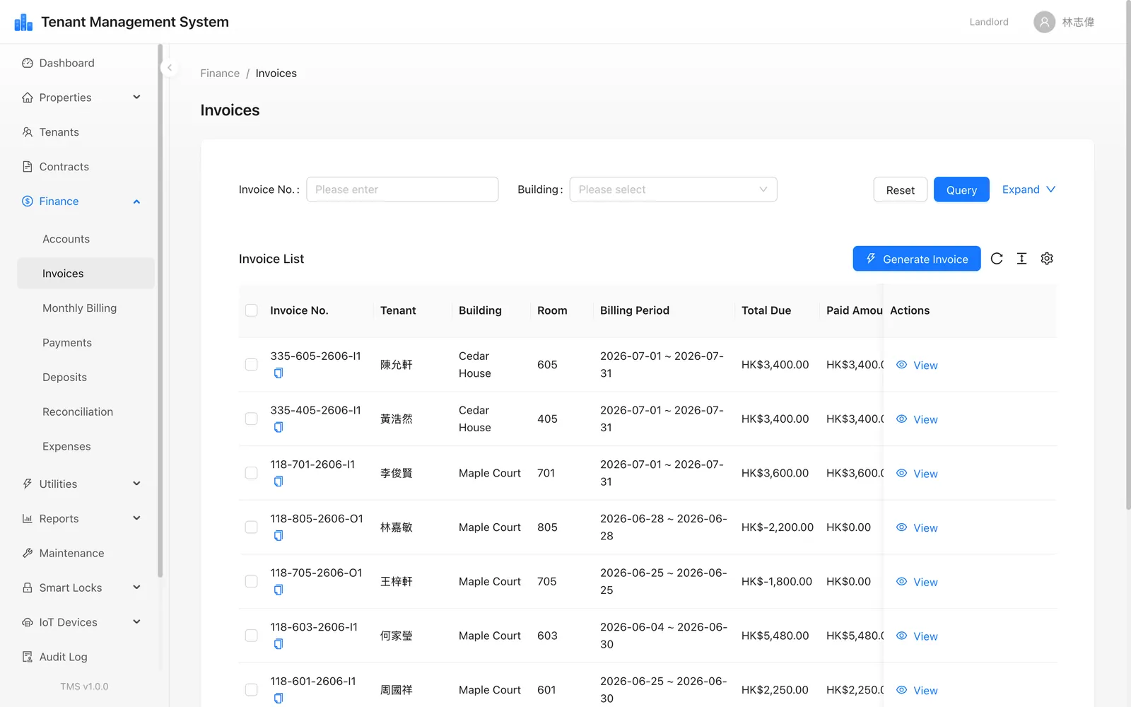Open the table density setting icon
Image resolution: width=1131 pixels, height=707 pixels.
1021,259
